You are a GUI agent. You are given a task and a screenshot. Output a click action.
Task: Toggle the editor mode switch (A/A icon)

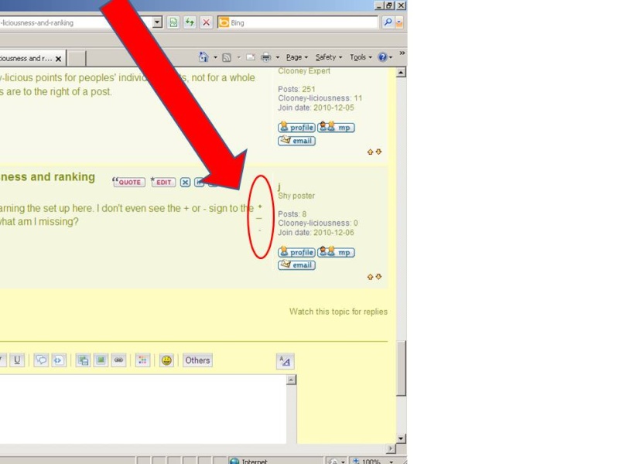click(285, 361)
